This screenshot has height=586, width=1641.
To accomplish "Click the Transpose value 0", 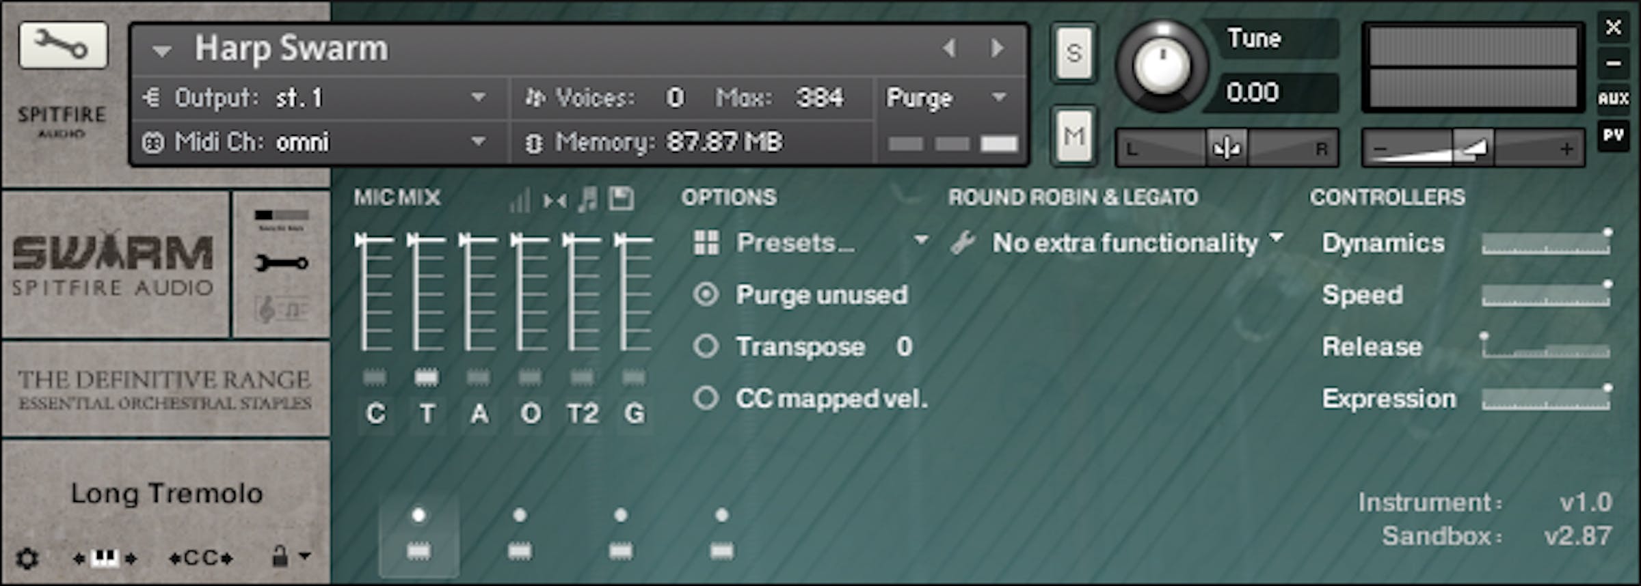I will [x=904, y=346].
